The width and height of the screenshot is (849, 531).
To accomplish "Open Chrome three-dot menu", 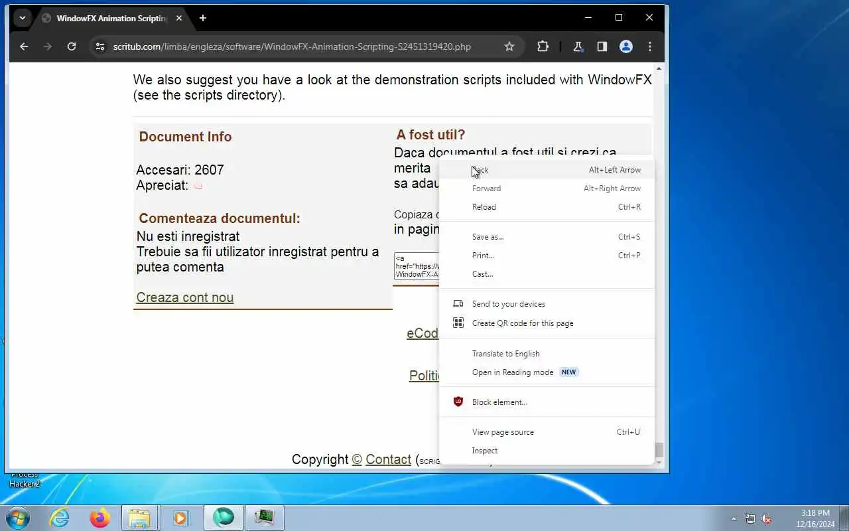I will (x=650, y=46).
